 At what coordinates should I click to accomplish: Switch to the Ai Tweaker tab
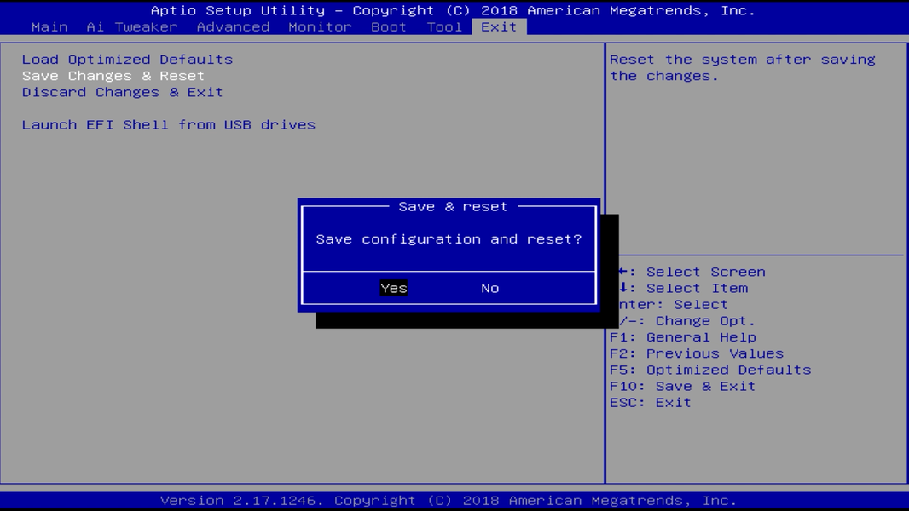tap(132, 26)
